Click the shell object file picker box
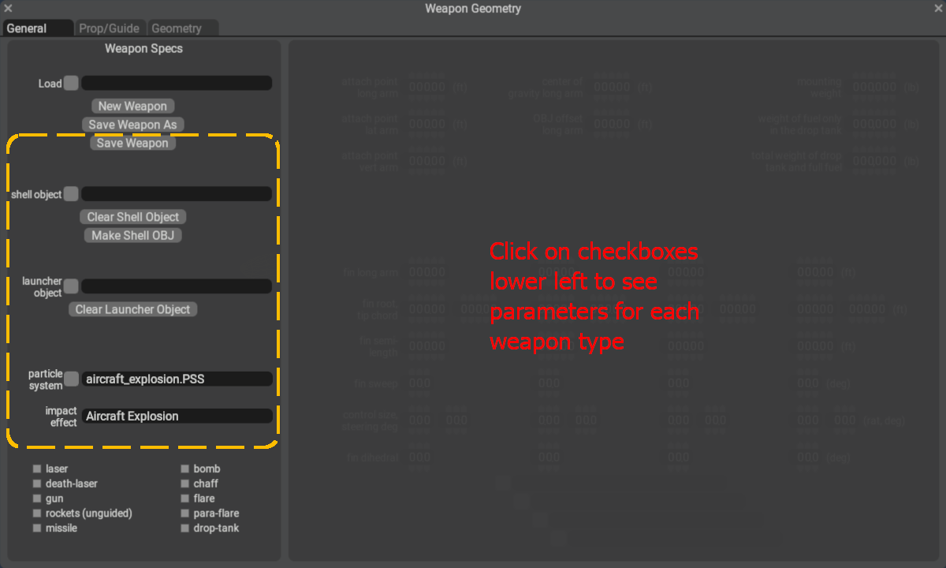 [x=71, y=194]
